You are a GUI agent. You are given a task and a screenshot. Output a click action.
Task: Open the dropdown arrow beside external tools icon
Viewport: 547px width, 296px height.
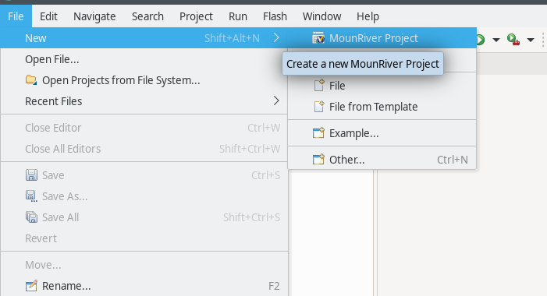click(x=531, y=40)
